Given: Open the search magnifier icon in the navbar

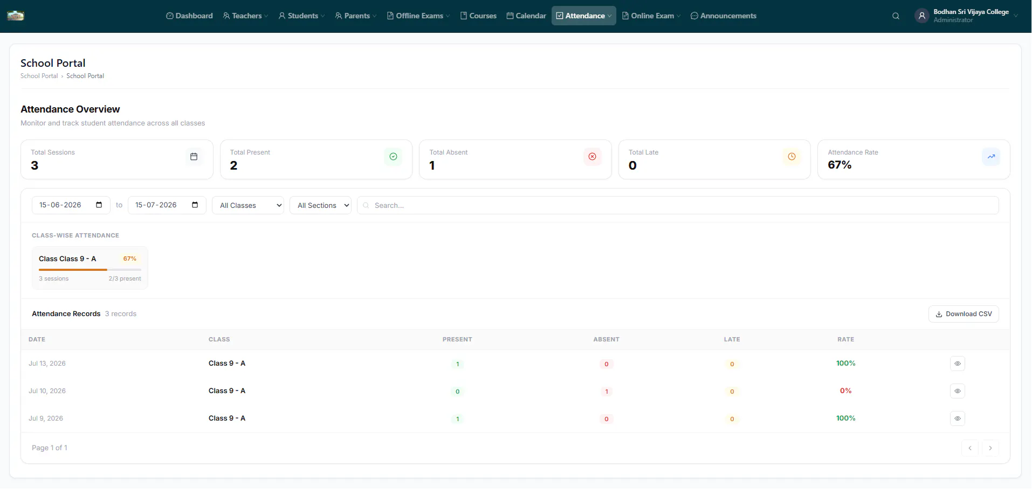Looking at the screenshot, I should click(x=896, y=16).
